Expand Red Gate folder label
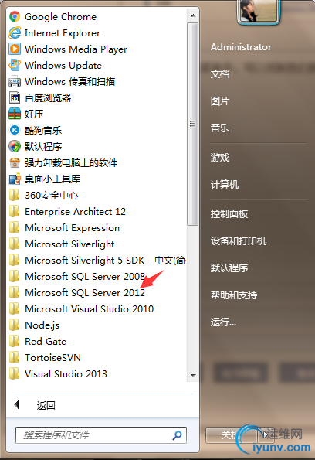315x460 pixels. [x=46, y=341]
